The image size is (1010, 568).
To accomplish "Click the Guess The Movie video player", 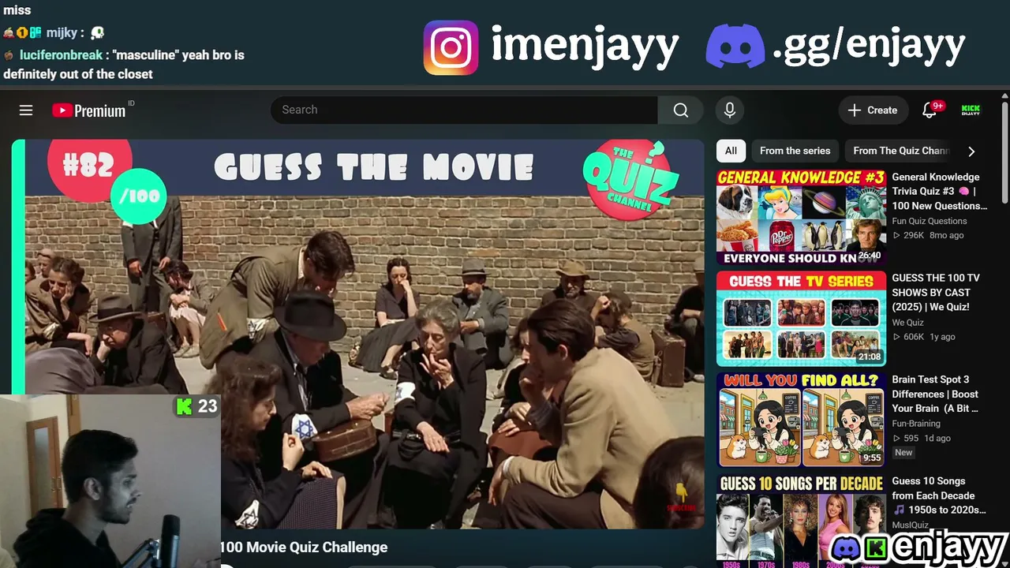I will point(357,334).
